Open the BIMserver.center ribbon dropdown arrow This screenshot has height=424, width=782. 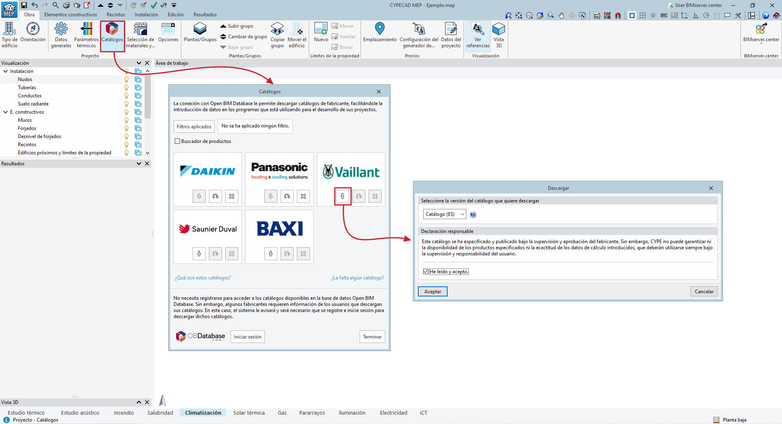tap(761, 44)
